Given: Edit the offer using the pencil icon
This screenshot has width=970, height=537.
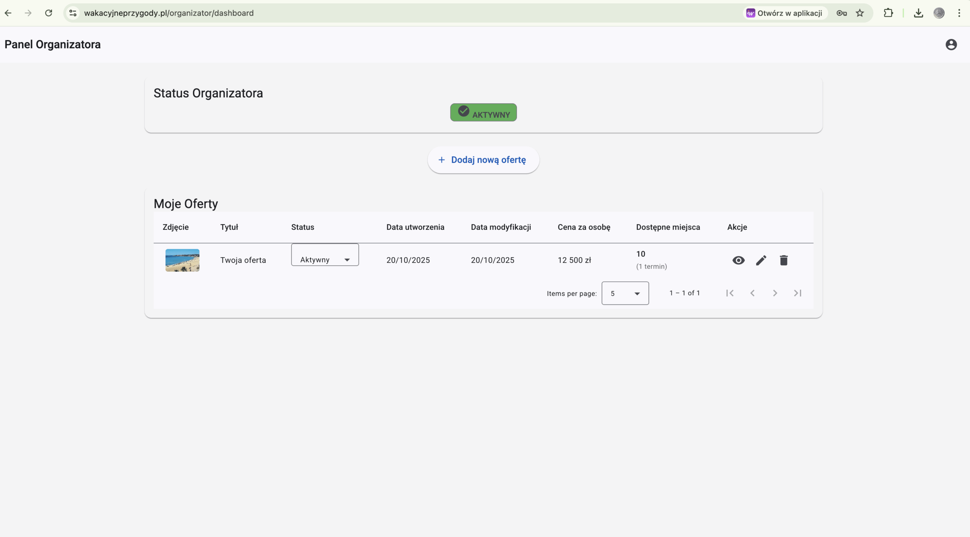Looking at the screenshot, I should (x=761, y=260).
